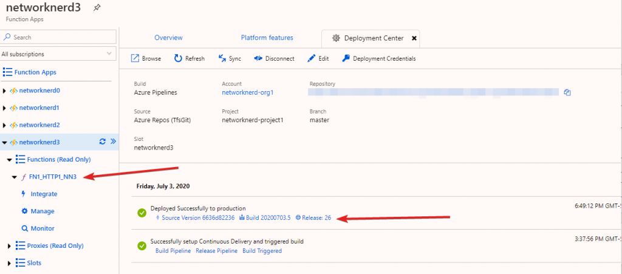
Task: Open the Build Triggered link
Action: tap(262, 250)
